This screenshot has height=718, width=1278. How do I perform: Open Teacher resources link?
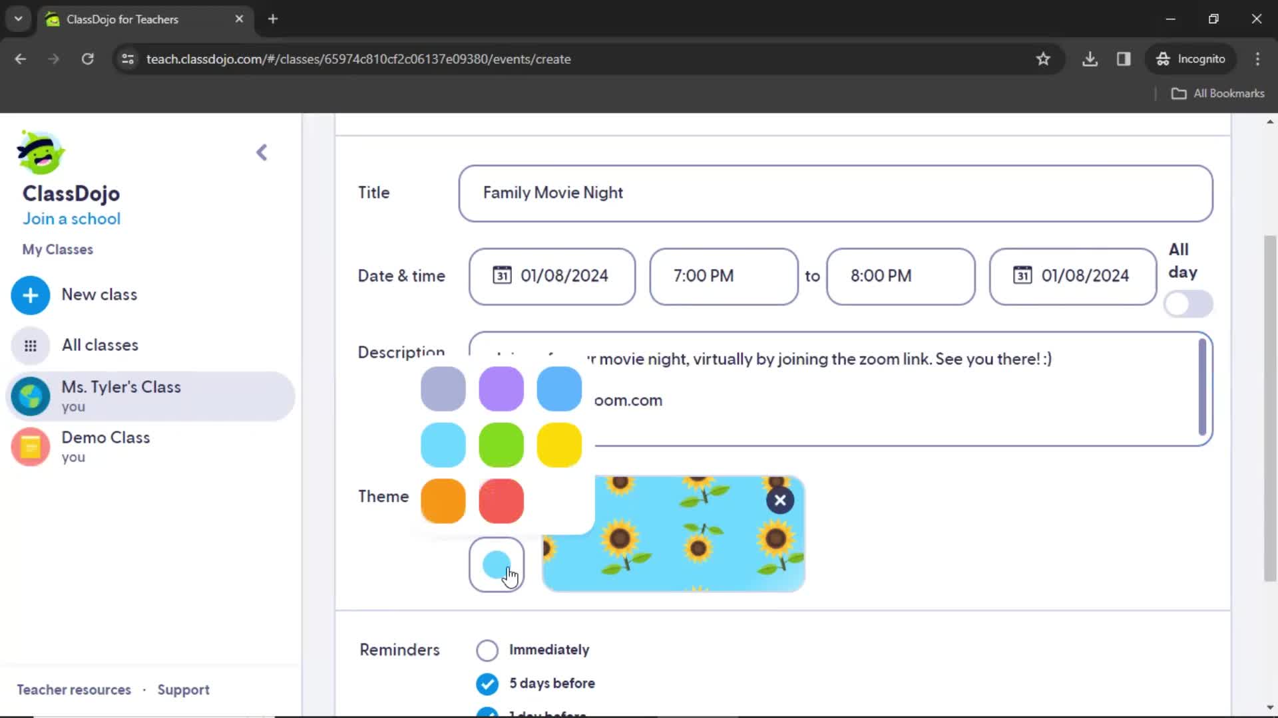point(74,690)
